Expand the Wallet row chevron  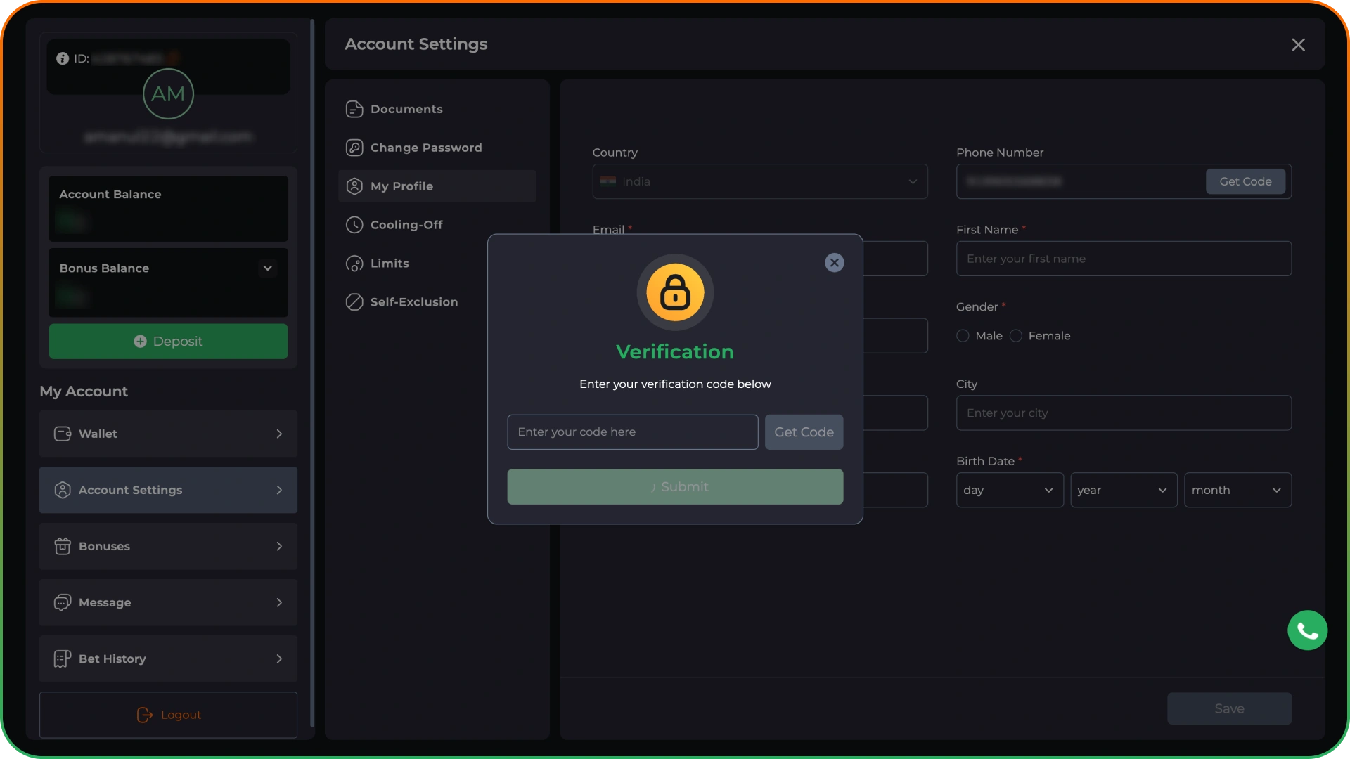tap(279, 434)
